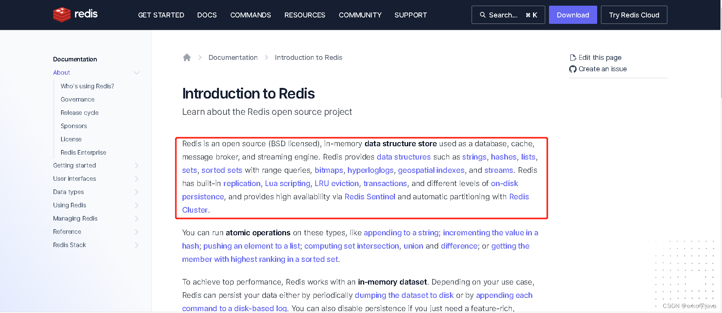This screenshot has width=722, height=313.
Task: Open Who's using Redis? sidebar item
Action: [x=87, y=86]
